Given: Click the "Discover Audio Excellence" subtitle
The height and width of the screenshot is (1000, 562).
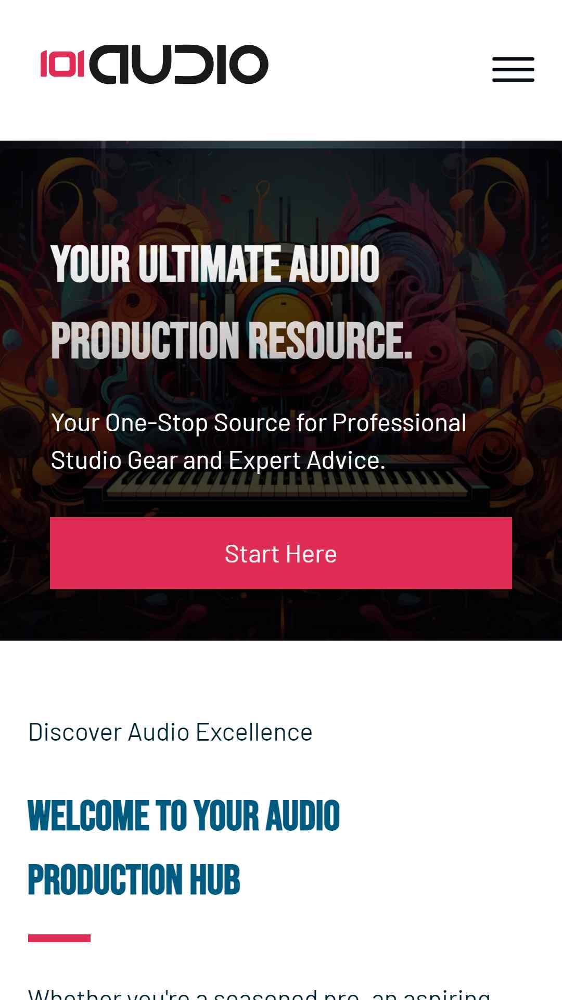Looking at the screenshot, I should (x=170, y=732).
